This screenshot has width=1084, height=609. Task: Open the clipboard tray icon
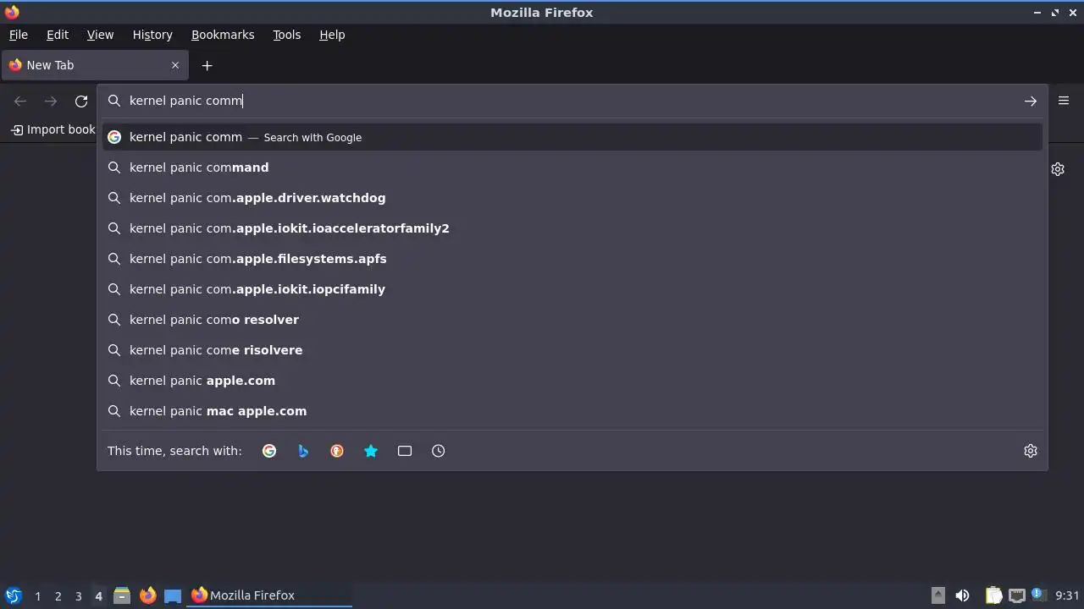(993, 595)
